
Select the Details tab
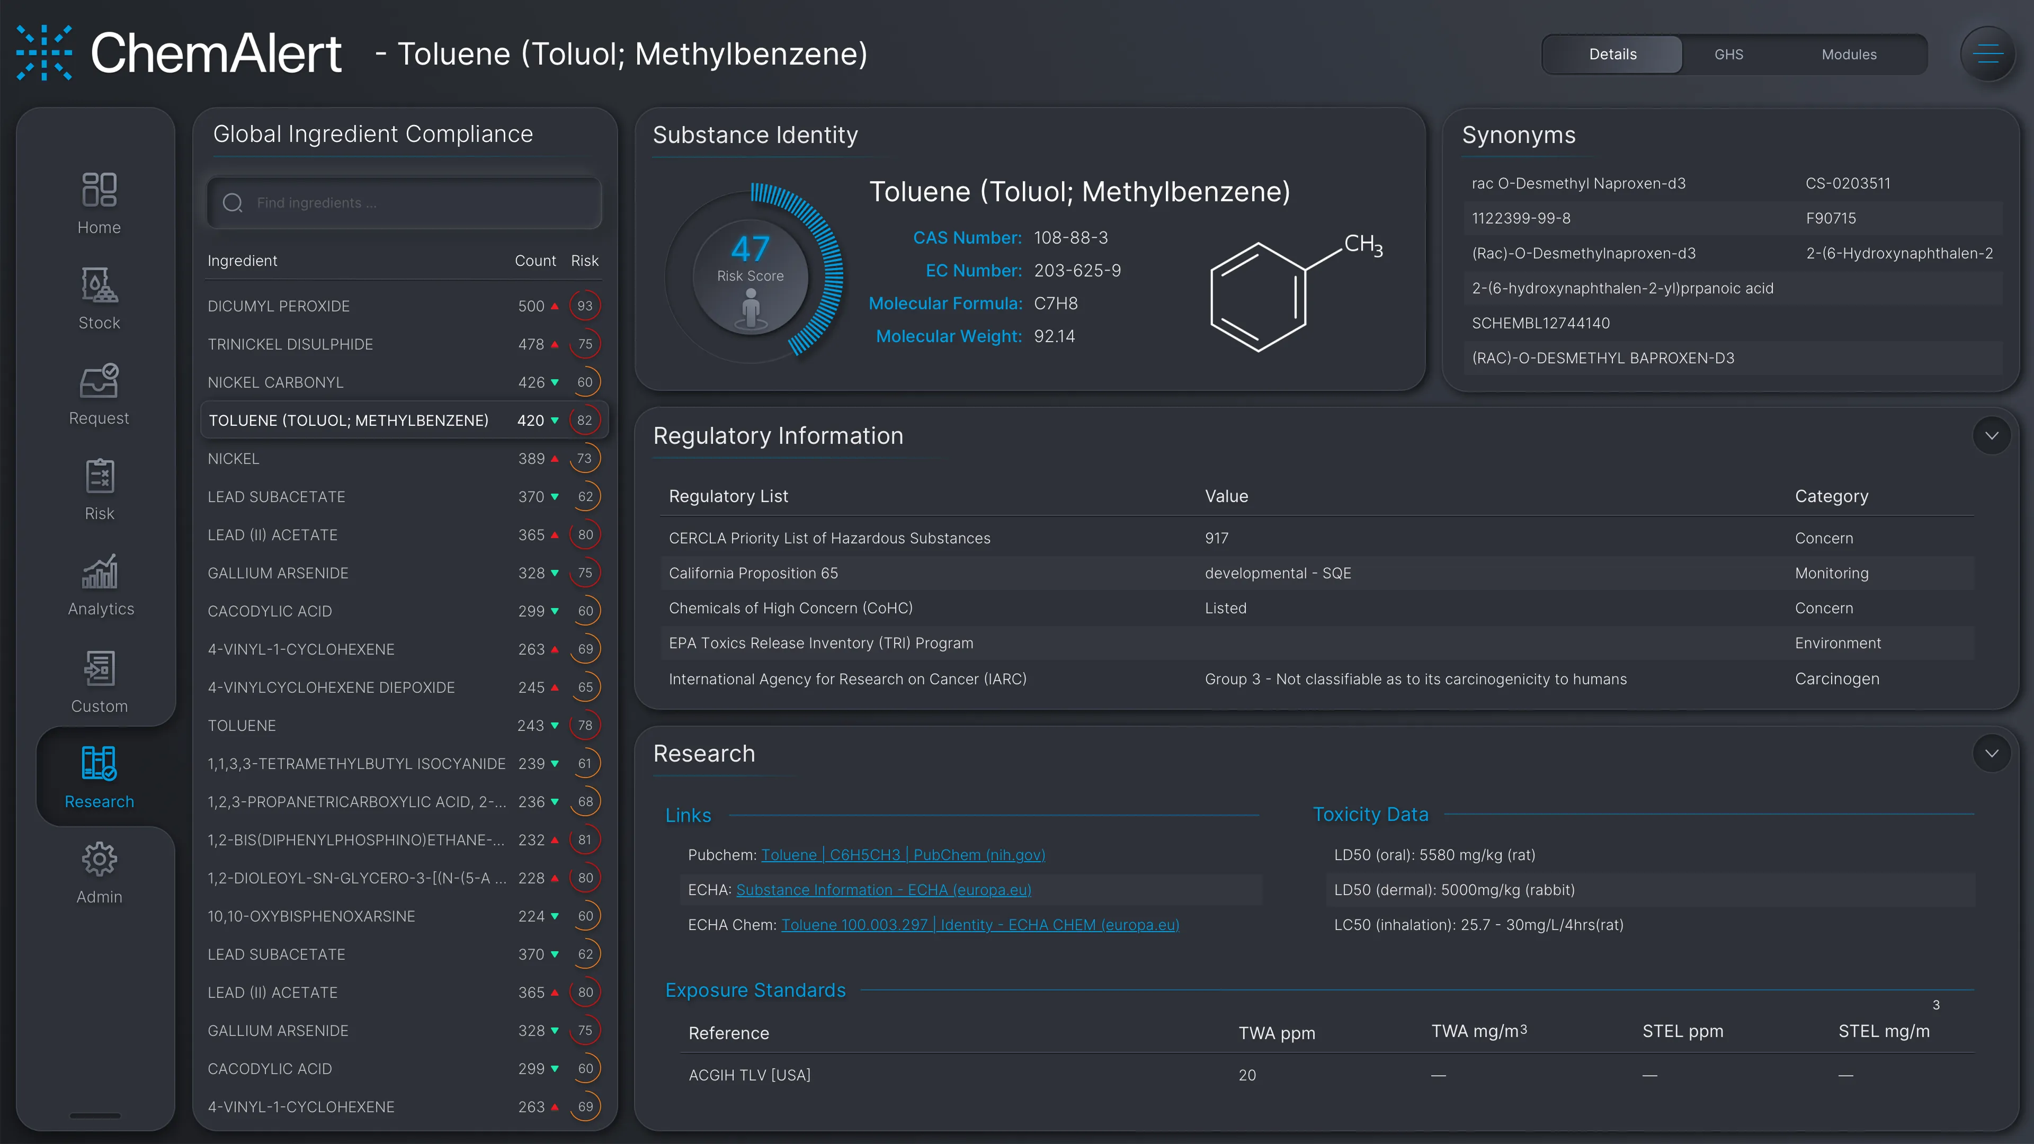1612,55
